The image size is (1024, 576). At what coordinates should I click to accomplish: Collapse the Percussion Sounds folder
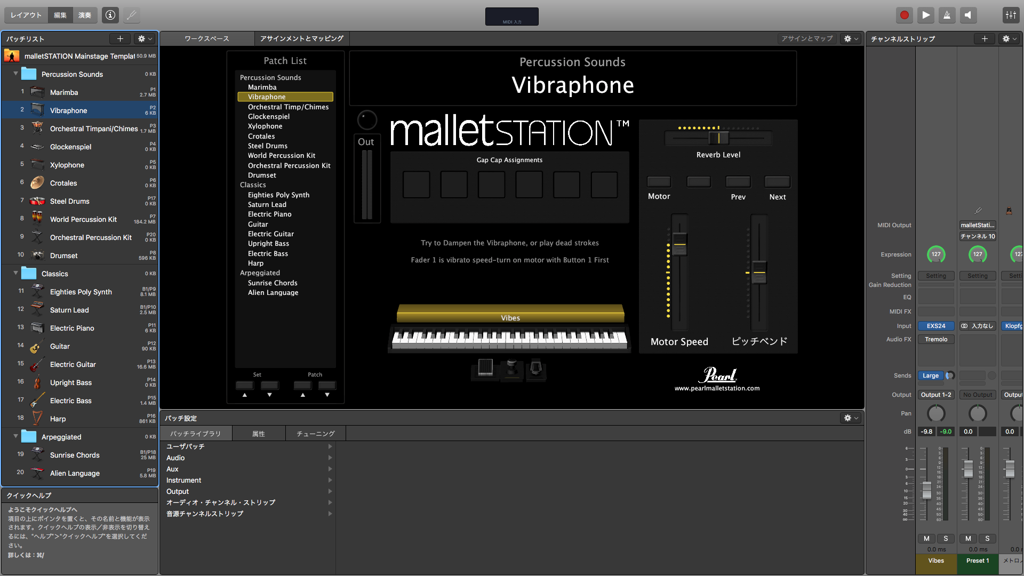[x=15, y=74]
